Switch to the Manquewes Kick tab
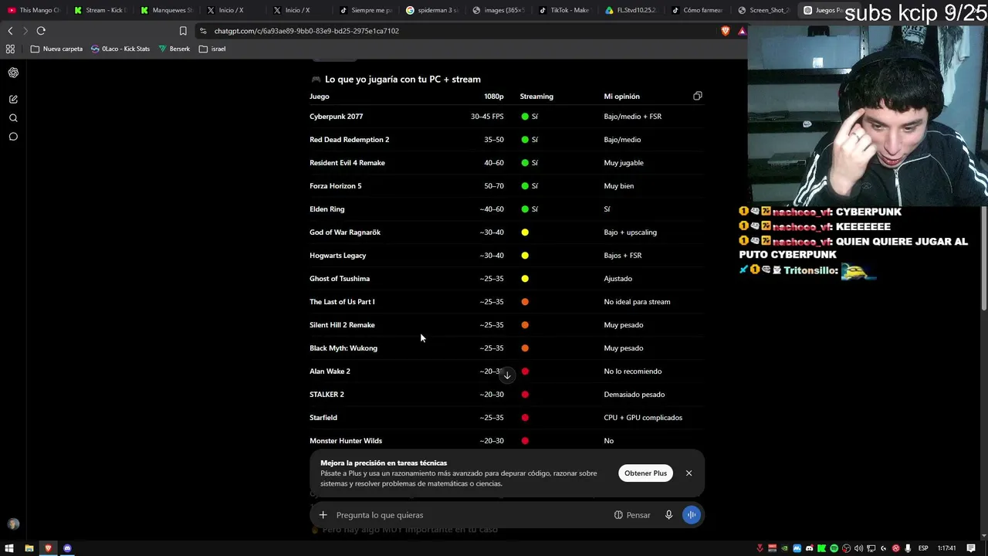Screen dimensions: 988x556 [167, 10]
